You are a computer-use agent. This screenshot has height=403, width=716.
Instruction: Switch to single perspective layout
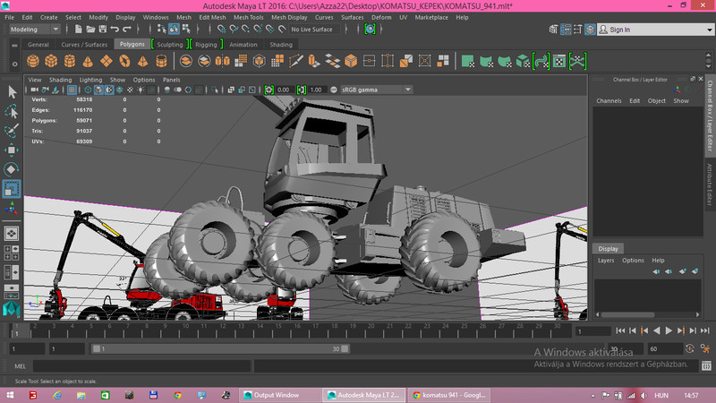pyautogui.click(x=12, y=234)
